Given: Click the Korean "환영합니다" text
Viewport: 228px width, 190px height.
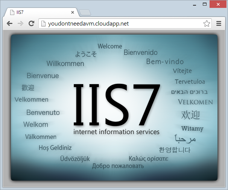Looking at the screenshot, I should [x=175, y=150].
